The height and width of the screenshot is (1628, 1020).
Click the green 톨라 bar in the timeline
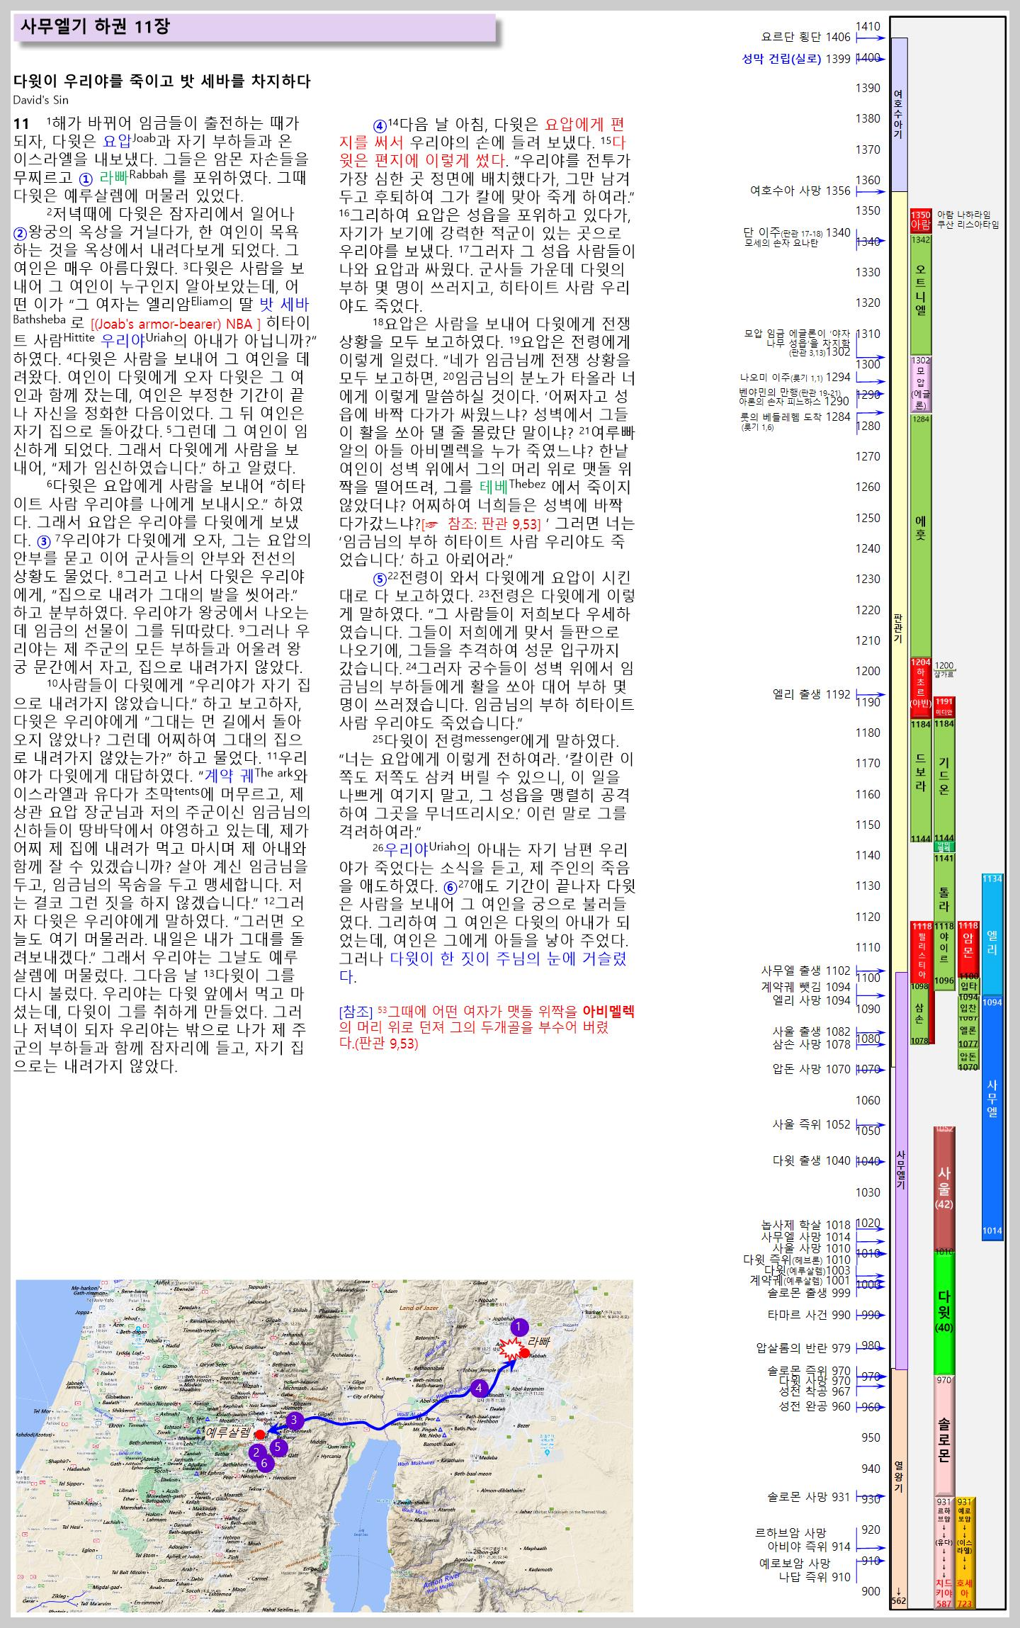click(944, 887)
